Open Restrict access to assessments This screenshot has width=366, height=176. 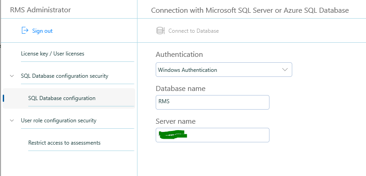[x=64, y=143]
